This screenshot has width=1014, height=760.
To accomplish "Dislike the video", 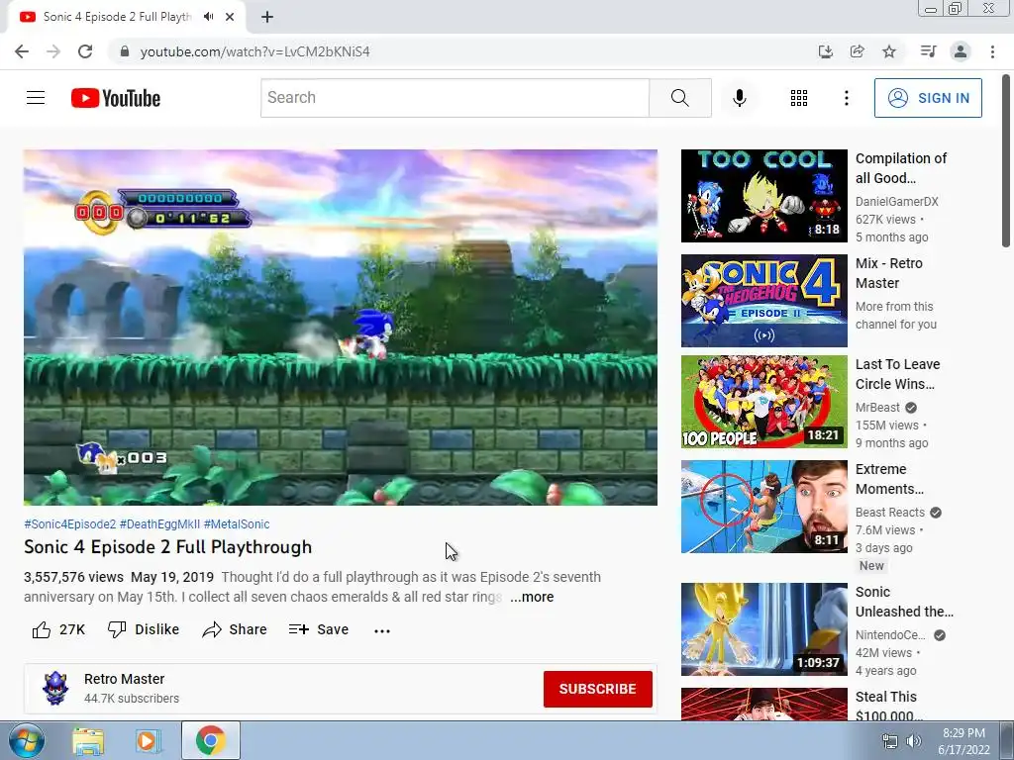I will pyautogui.click(x=143, y=629).
